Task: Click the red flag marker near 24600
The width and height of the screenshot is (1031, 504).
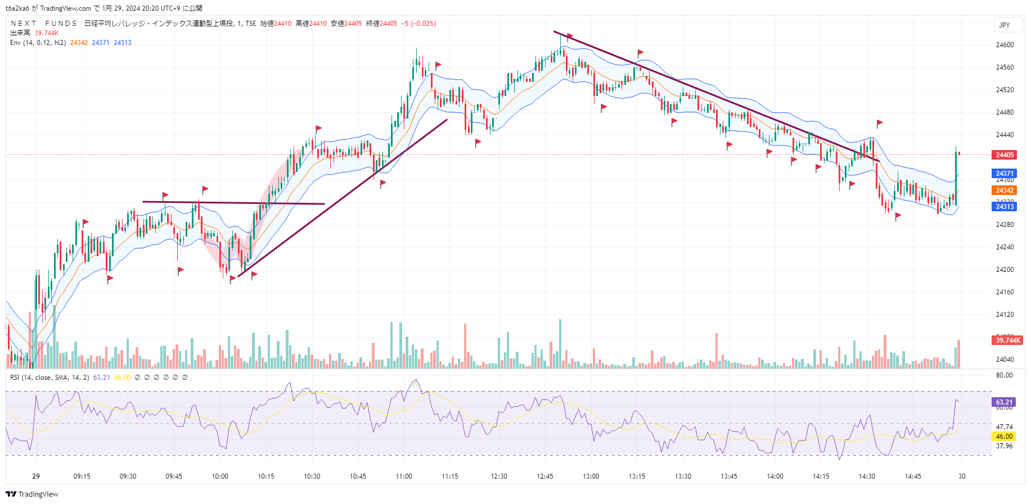Action: (x=570, y=36)
